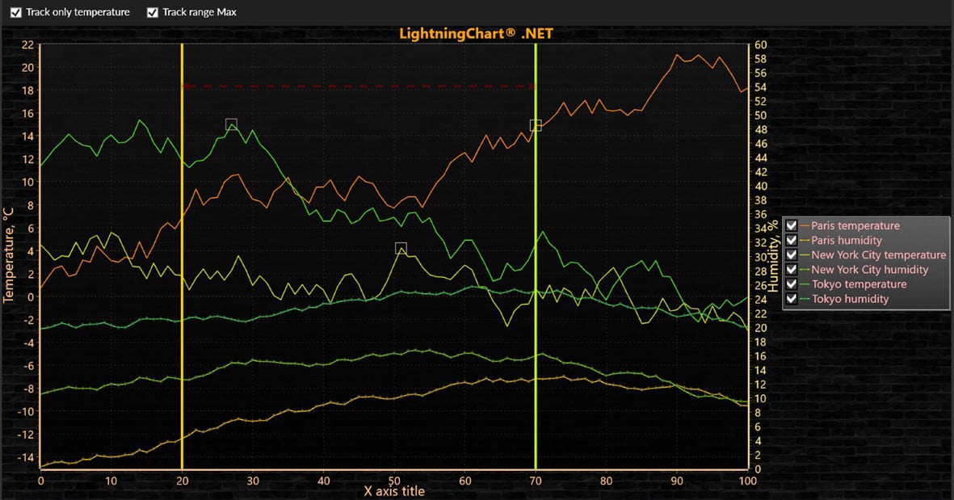This screenshot has width=954, height=500.
Task: Click X axis tick label 100
Action: click(x=748, y=481)
